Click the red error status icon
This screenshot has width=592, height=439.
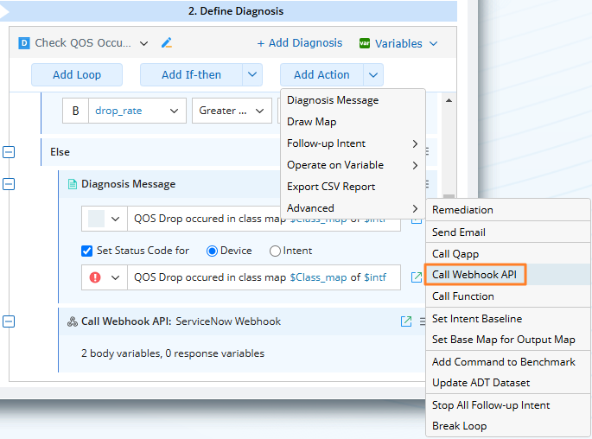click(x=95, y=277)
